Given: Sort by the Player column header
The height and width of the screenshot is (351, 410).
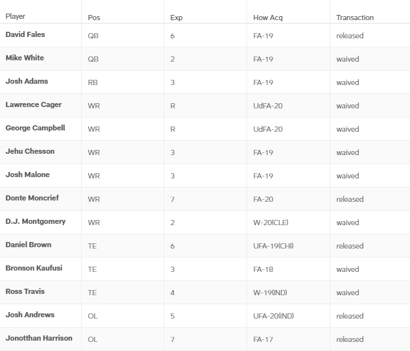Looking at the screenshot, I should click(16, 16).
